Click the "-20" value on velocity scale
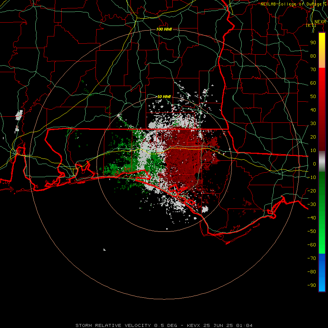Viewport: 328px width, 328px height. (x=312, y=191)
